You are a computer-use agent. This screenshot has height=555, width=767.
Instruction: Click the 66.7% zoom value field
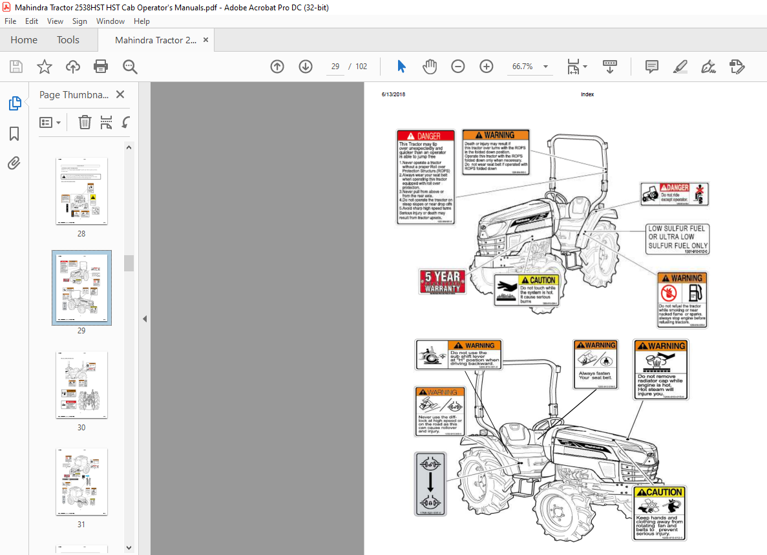(522, 67)
